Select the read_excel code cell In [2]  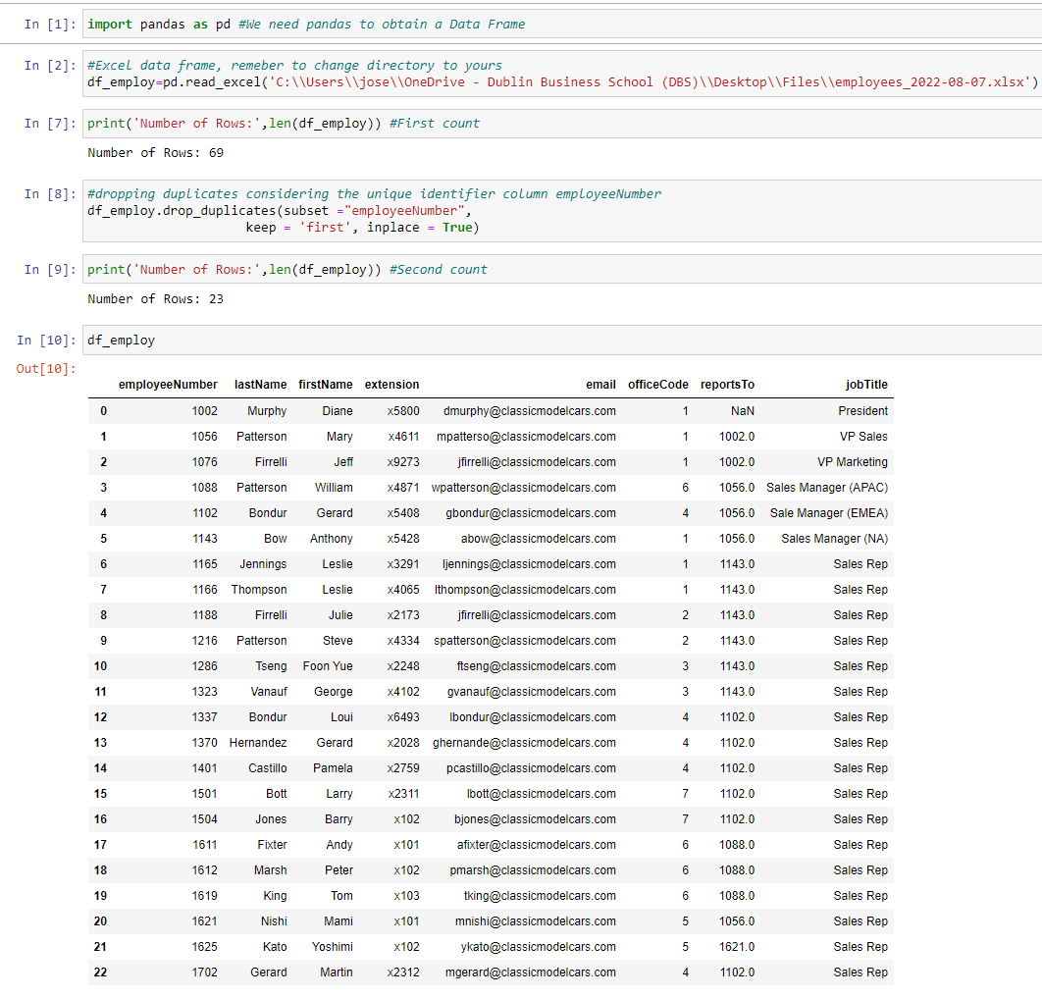[562, 74]
